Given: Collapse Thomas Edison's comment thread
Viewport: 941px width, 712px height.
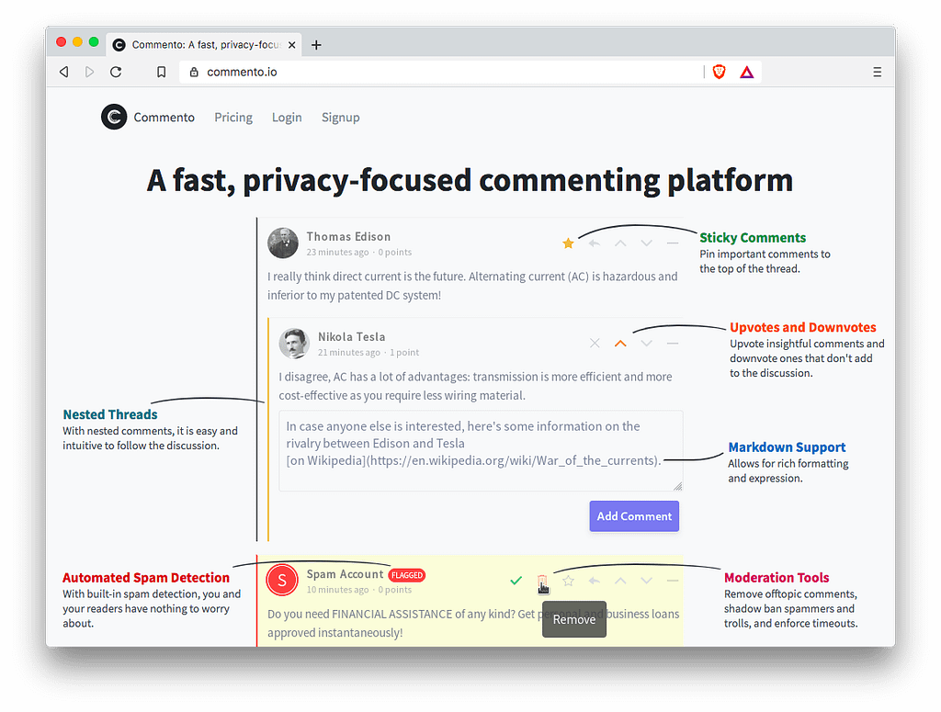Looking at the screenshot, I should tap(672, 243).
